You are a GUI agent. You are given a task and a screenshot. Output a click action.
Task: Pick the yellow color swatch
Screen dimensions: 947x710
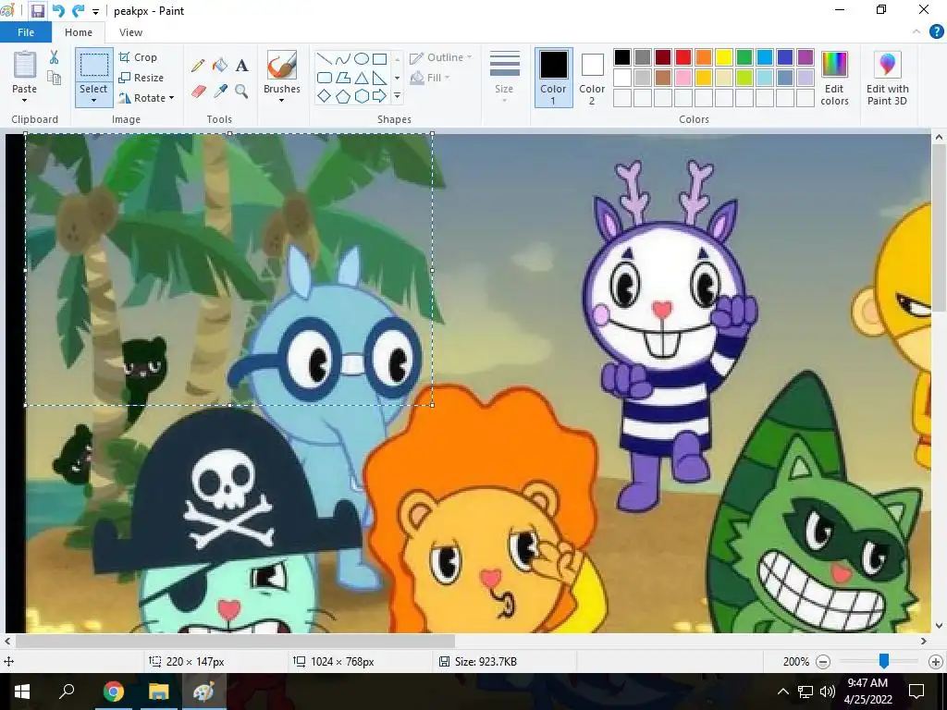(x=724, y=57)
